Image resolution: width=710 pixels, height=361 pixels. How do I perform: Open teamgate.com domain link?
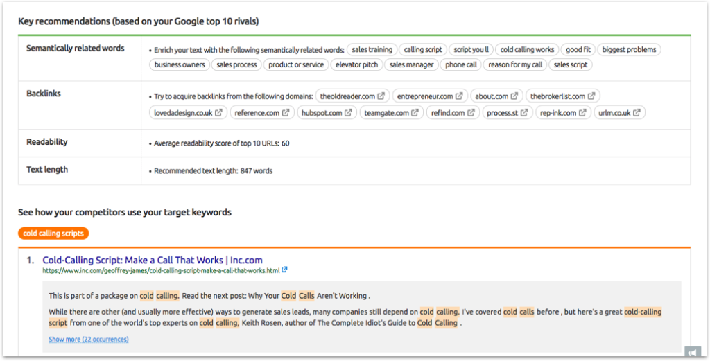click(x=387, y=113)
